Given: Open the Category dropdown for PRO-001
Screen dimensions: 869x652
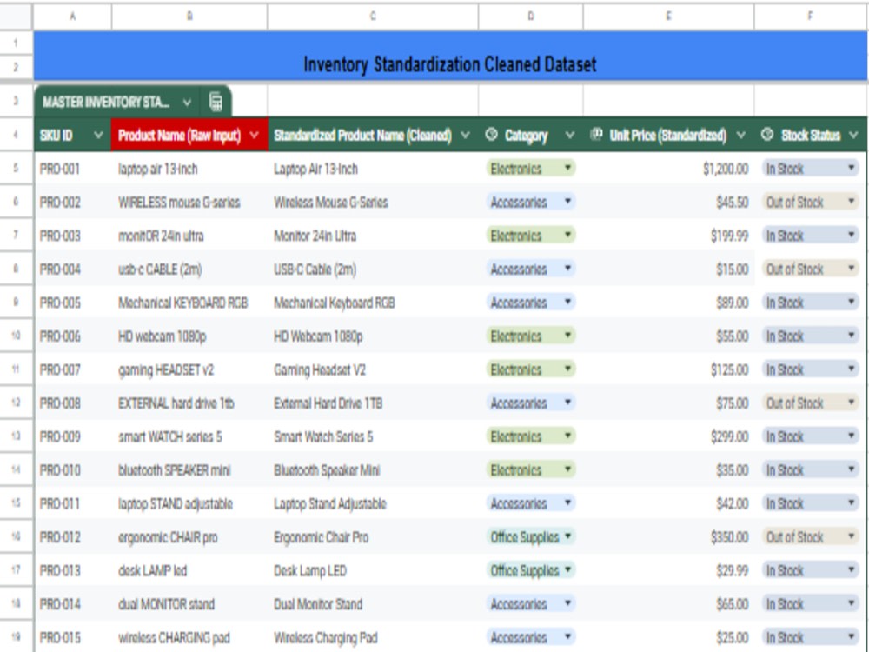Looking at the screenshot, I should point(567,168).
